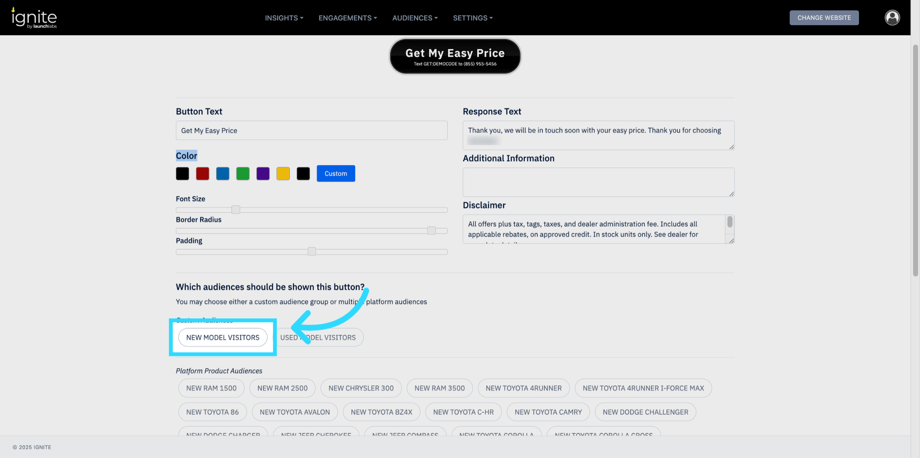Image resolution: width=920 pixels, height=458 pixels.
Task: Toggle the New RAM 2500 audience
Action: coord(283,388)
